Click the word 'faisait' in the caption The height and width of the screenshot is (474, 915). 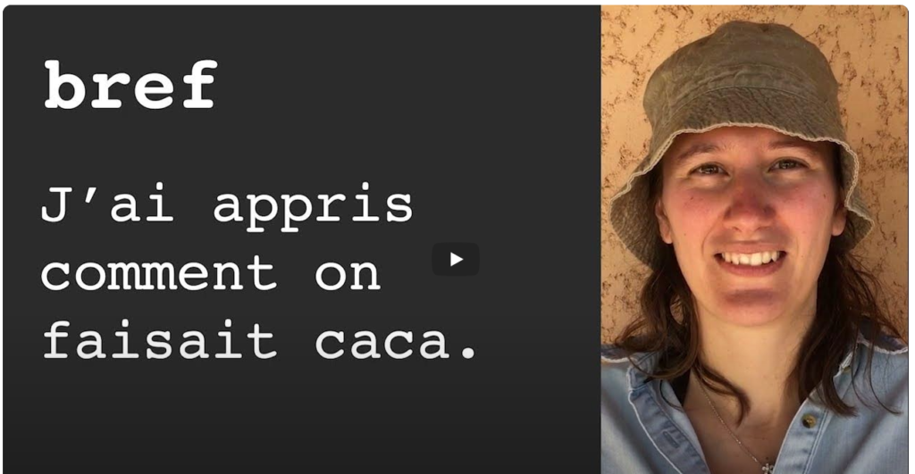click(x=159, y=340)
